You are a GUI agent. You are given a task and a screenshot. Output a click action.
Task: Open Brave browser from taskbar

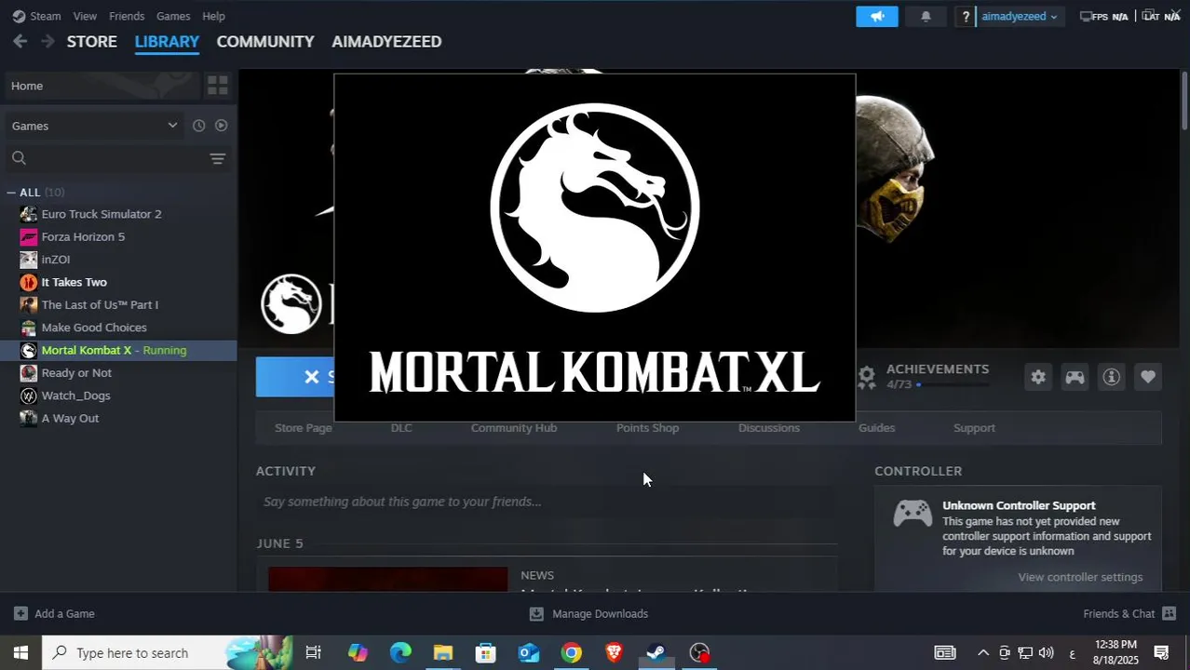pyautogui.click(x=615, y=653)
